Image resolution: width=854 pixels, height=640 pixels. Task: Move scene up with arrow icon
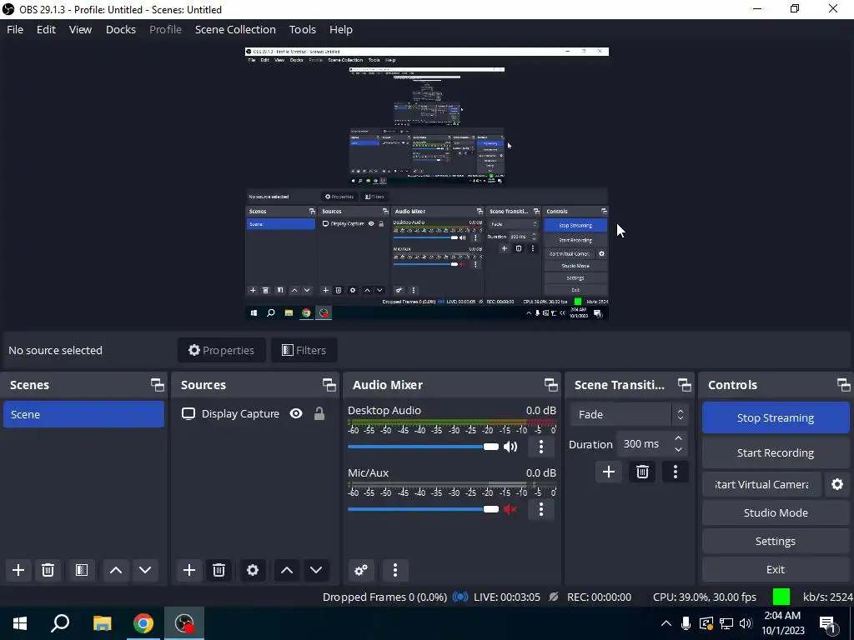pyautogui.click(x=115, y=570)
